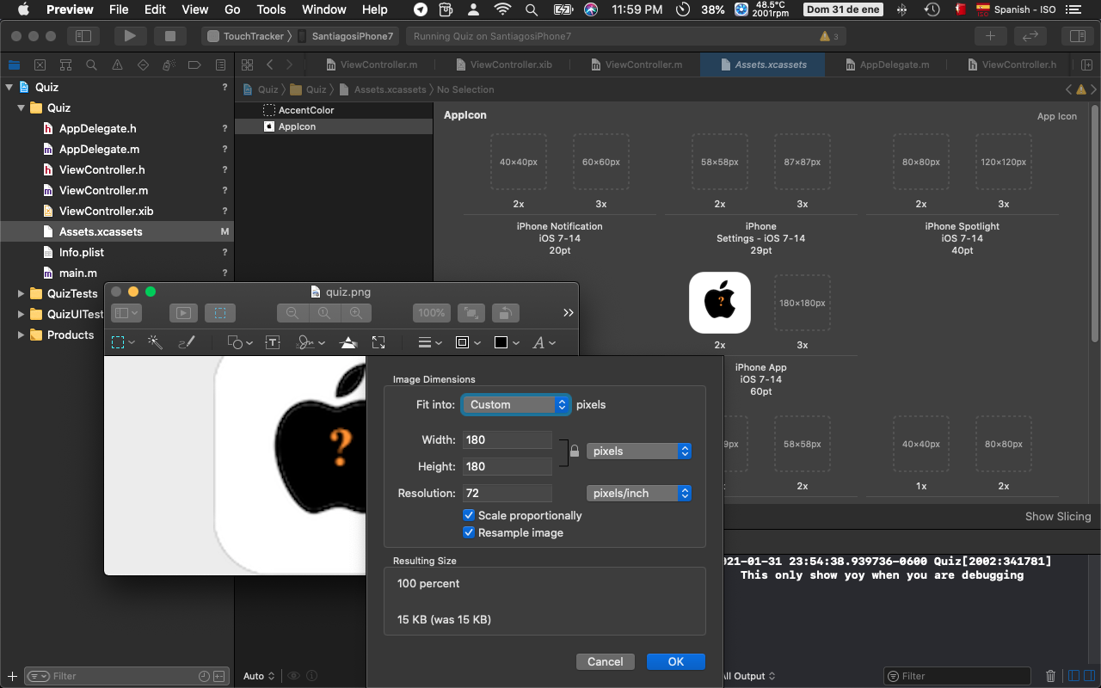Expand the QuizTests folder

click(x=22, y=293)
